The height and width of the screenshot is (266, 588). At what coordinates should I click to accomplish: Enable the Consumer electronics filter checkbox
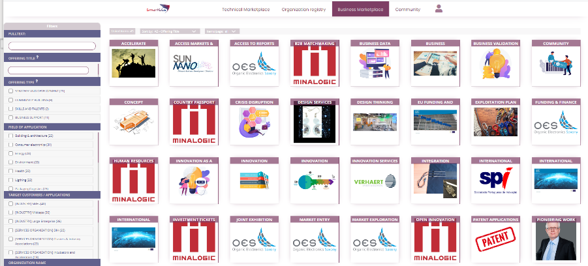coord(10,145)
